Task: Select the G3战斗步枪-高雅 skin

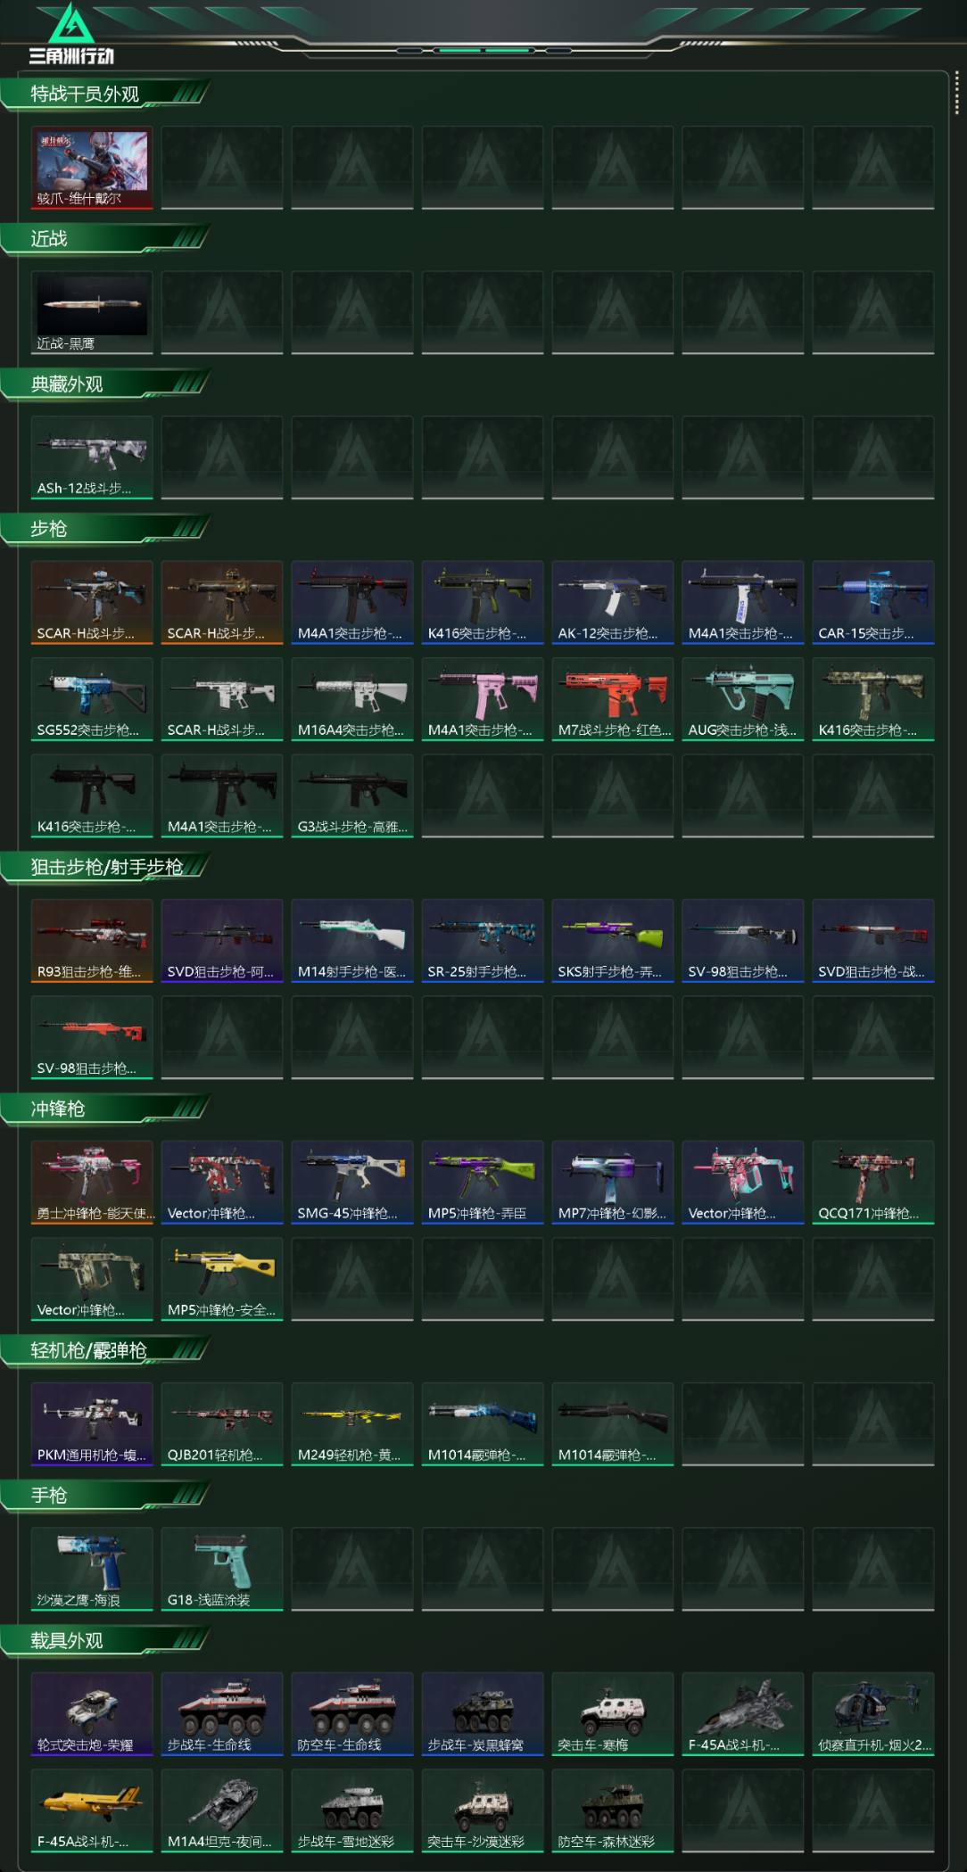Action: click(352, 796)
